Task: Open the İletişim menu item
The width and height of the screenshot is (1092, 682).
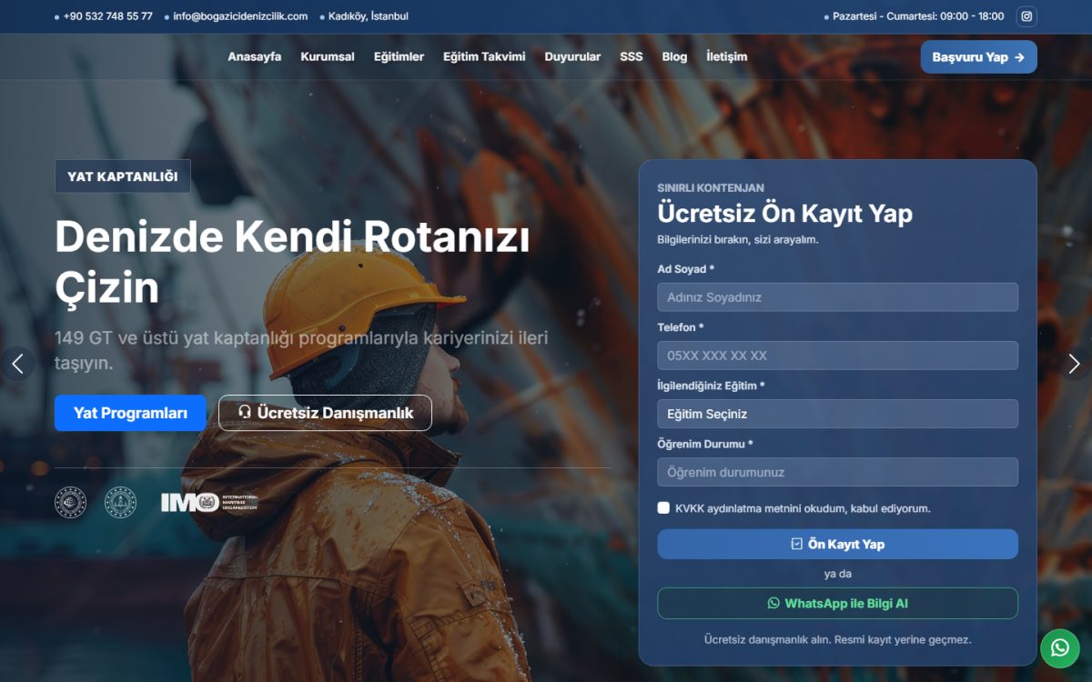Action: click(x=726, y=56)
